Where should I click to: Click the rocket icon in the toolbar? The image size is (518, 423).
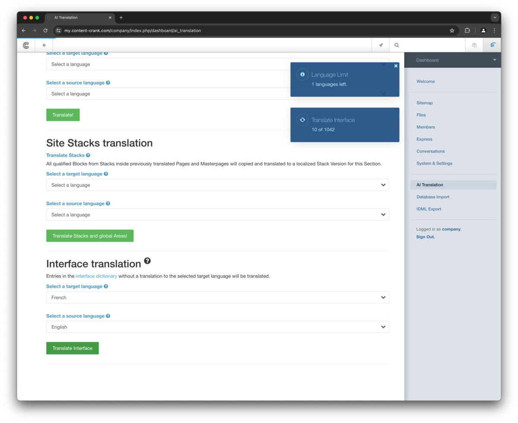click(x=381, y=45)
